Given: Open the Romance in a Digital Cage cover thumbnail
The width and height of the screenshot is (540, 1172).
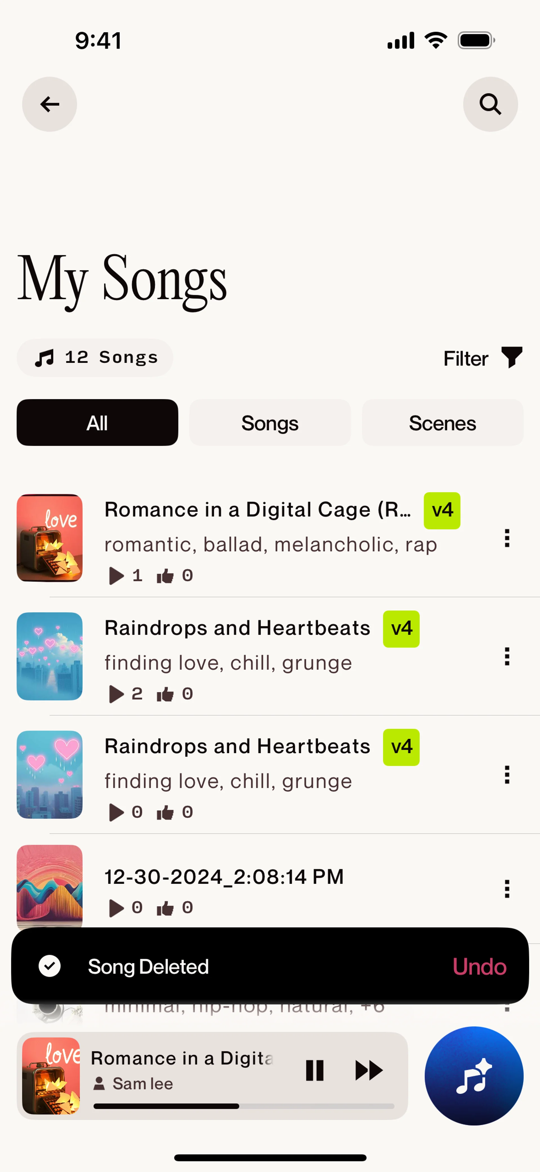Looking at the screenshot, I should tap(49, 538).
